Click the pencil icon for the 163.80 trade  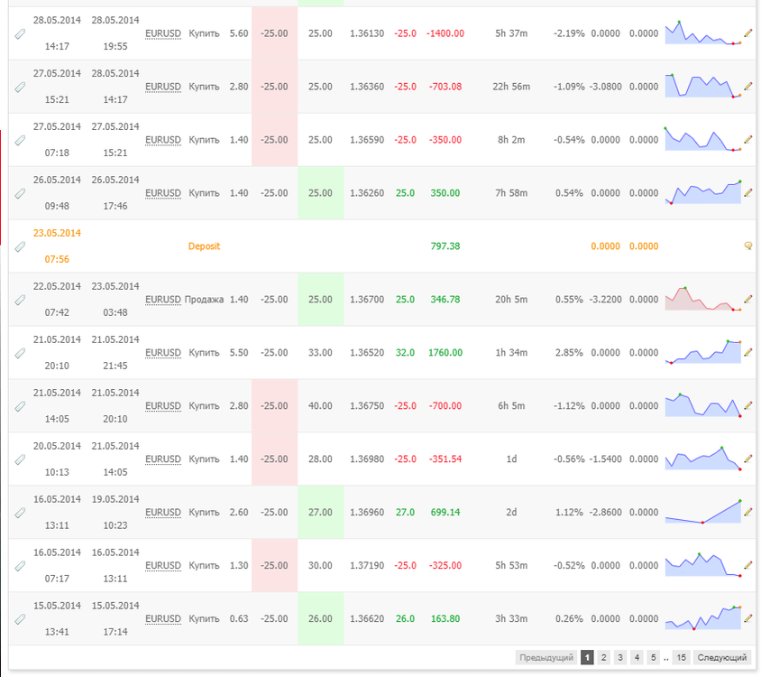pyautogui.click(x=747, y=618)
